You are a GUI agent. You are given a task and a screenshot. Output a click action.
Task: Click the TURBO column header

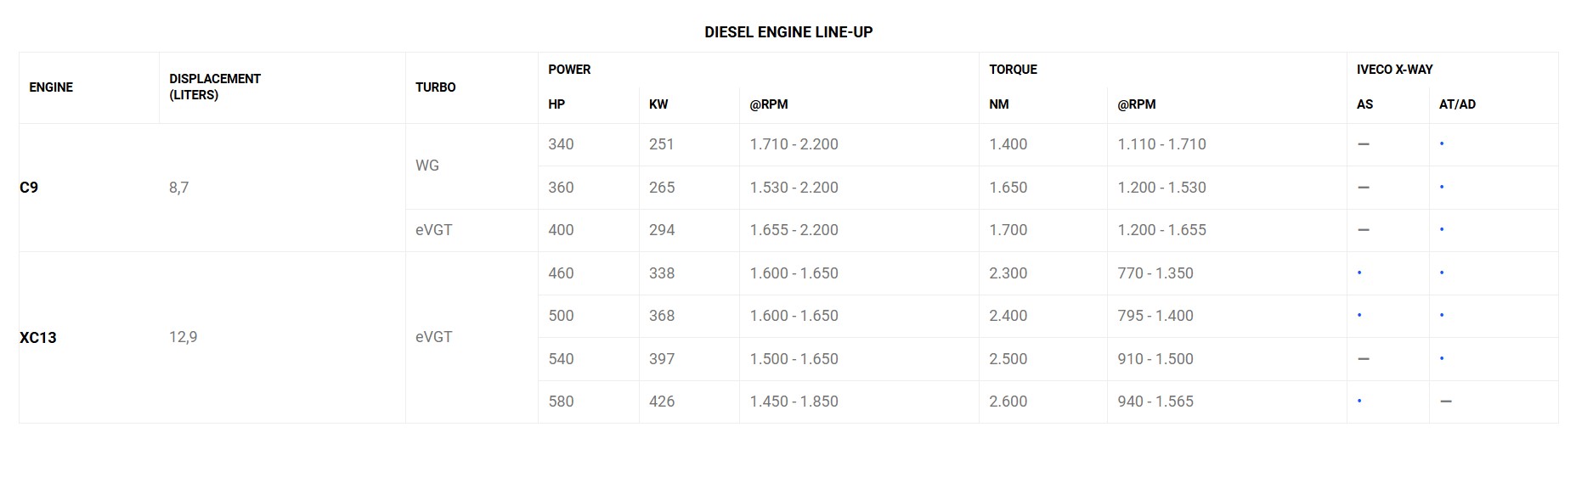pyautogui.click(x=435, y=87)
